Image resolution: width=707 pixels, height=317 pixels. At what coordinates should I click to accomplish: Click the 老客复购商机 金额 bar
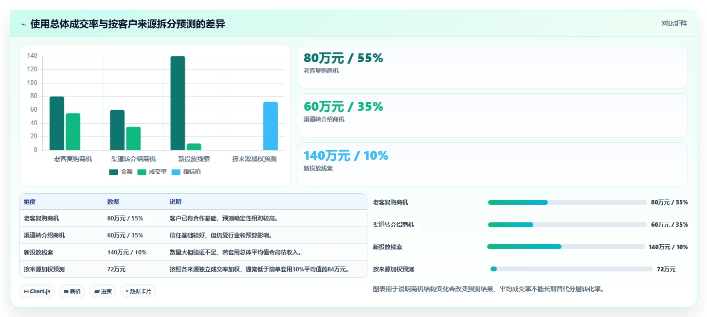point(57,123)
